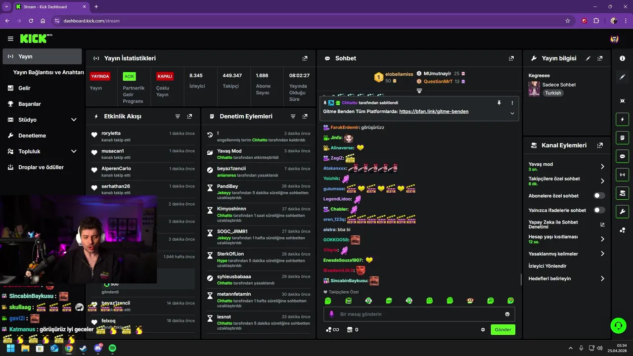Open the profile avatar at top right
The image size is (633, 356).
coord(614,39)
